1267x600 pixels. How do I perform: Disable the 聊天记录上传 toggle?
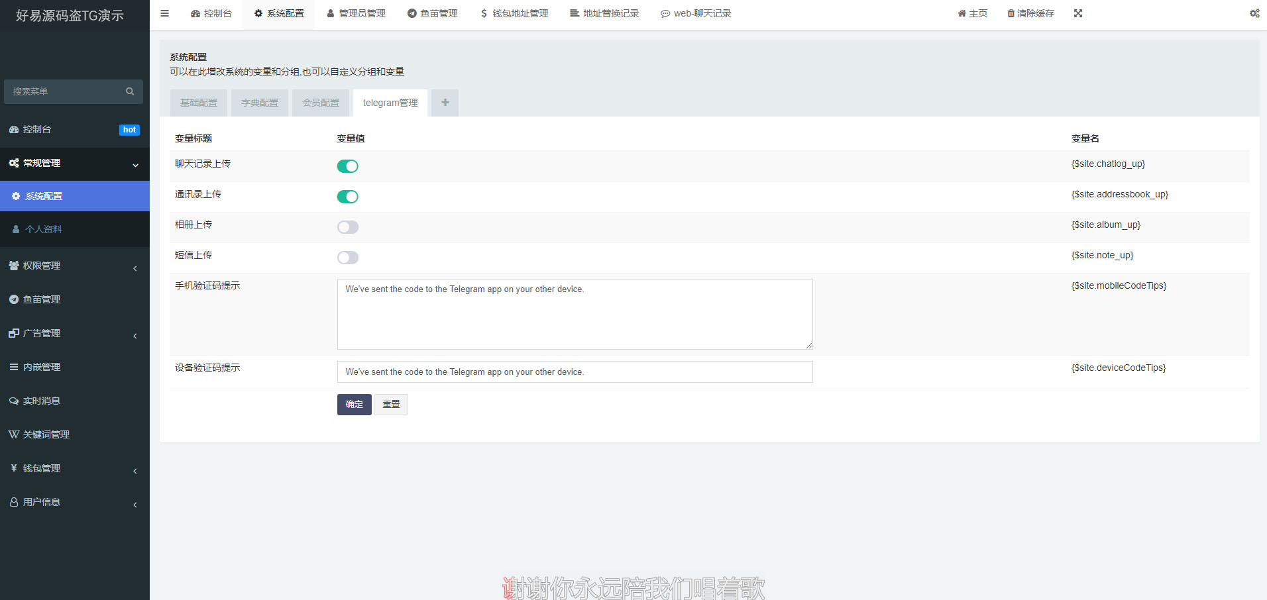(x=347, y=166)
